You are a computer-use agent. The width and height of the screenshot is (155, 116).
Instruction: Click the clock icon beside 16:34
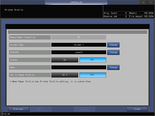click(2, 114)
